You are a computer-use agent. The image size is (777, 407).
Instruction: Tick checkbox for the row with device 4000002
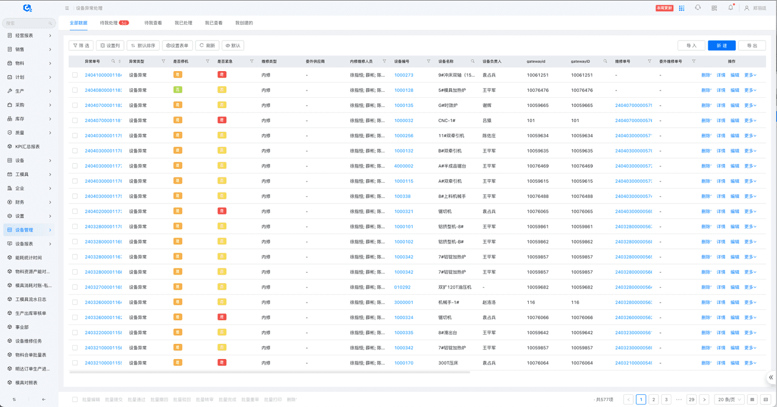(x=75, y=166)
